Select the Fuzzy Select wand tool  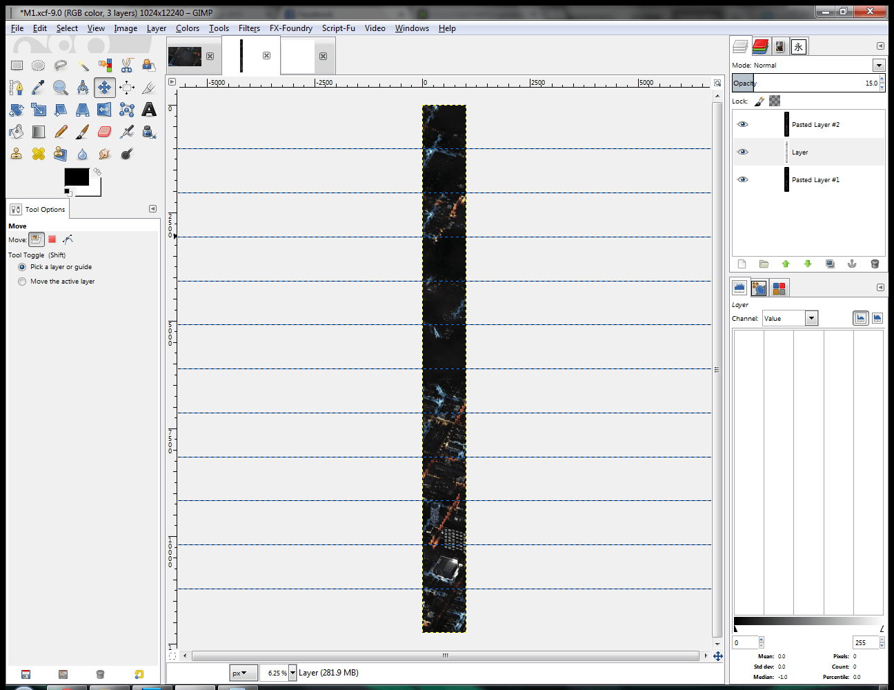(83, 66)
